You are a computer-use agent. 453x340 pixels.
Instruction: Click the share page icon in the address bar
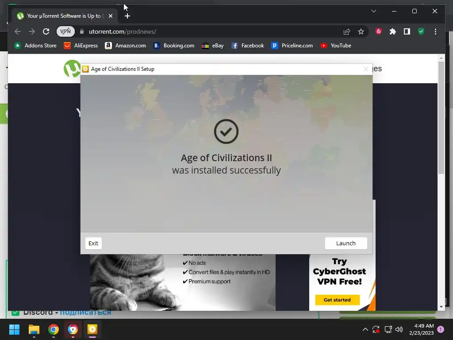coord(347,31)
